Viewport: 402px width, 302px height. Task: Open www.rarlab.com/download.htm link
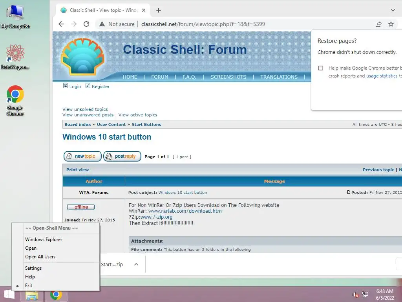click(185, 211)
